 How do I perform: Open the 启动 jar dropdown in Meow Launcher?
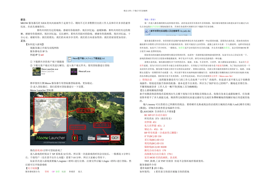[x=92, y=139]
